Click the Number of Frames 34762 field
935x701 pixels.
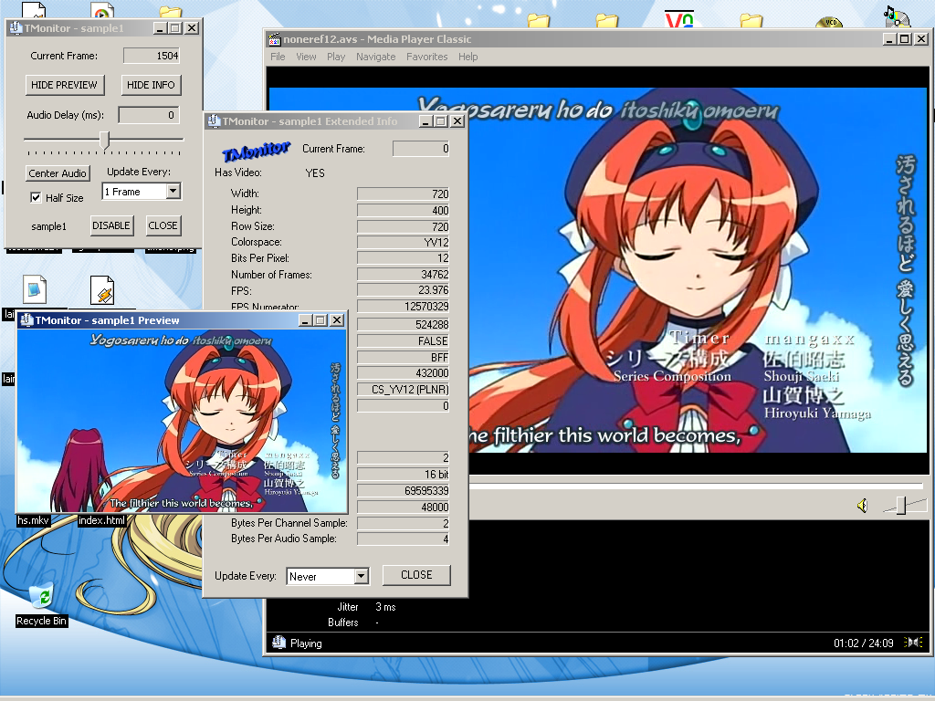pyautogui.click(x=403, y=274)
